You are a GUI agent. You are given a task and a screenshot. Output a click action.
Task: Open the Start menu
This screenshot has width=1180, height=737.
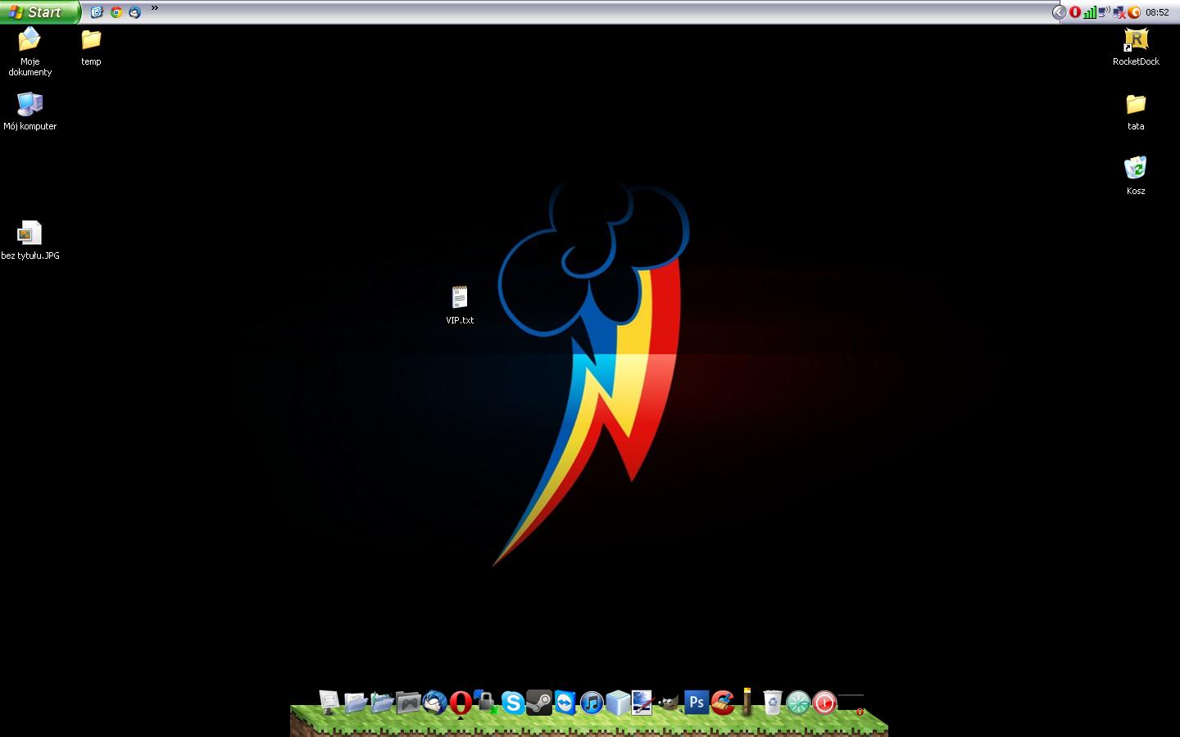tap(39, 12)
